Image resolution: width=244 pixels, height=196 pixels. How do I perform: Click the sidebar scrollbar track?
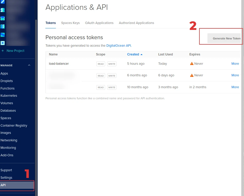(36, 103)
